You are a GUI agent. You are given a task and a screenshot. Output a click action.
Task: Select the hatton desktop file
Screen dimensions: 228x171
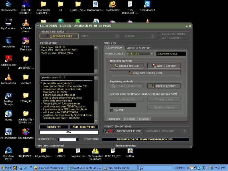(130, 153)
